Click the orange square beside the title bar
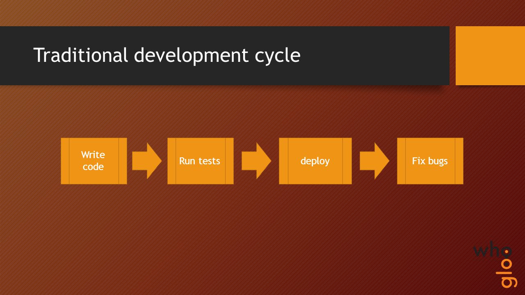The image size is (525, 295). coord(490,56)
